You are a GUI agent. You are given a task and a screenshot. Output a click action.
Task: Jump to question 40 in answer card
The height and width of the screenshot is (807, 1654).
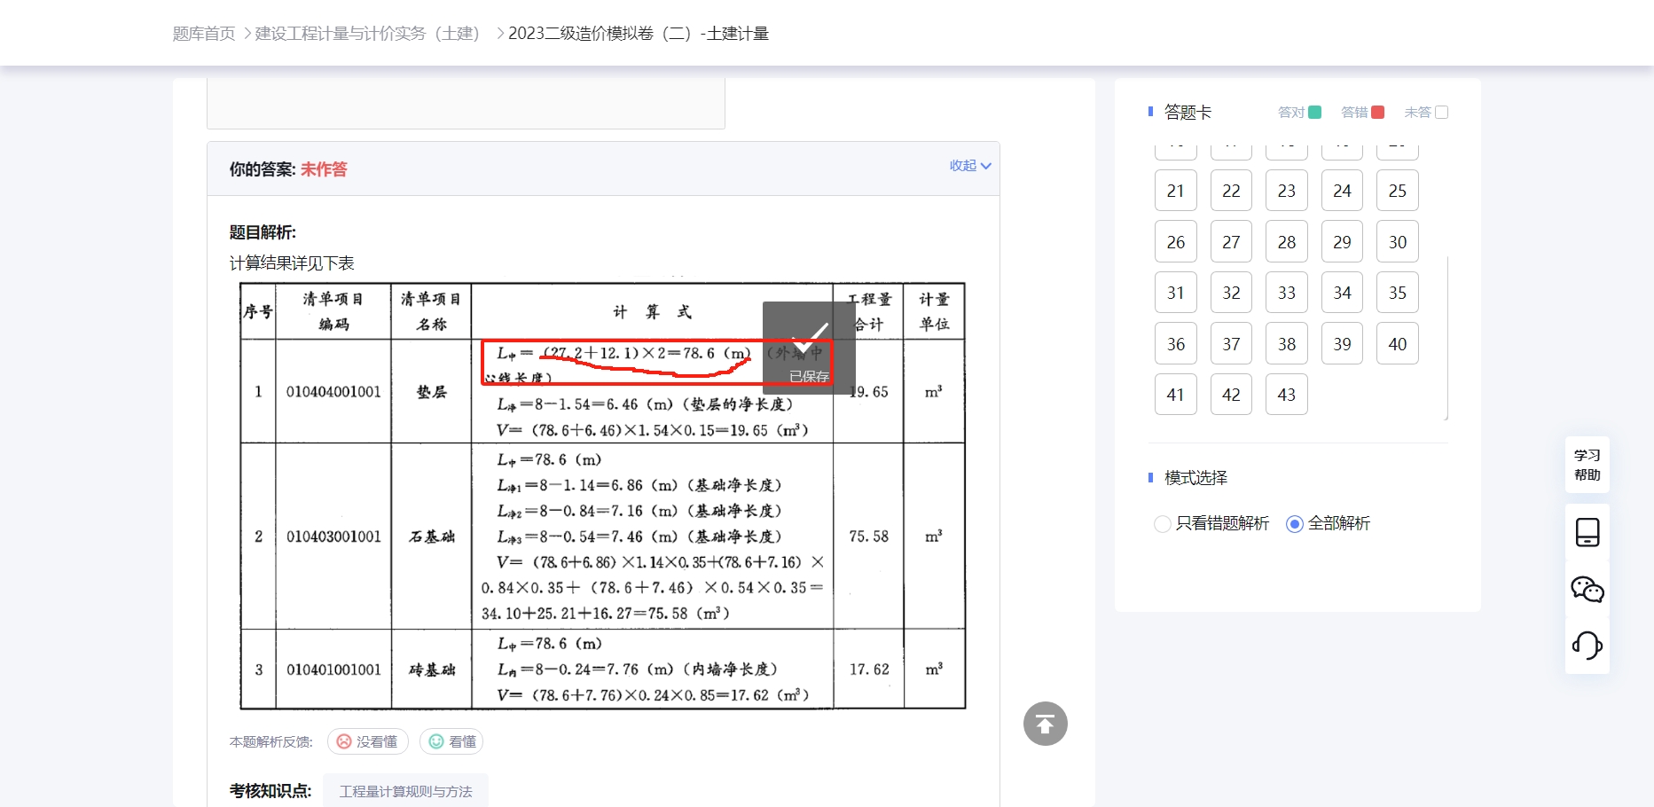pyautogui.click(x=1398, y=344)
